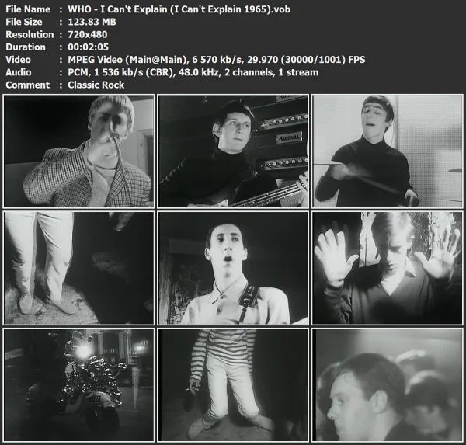466x445 pixels.
Task: Click the 'Video' label
Action: (18, 60)
